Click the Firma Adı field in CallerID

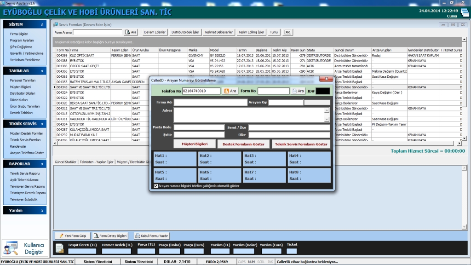(x=211, y=103)
